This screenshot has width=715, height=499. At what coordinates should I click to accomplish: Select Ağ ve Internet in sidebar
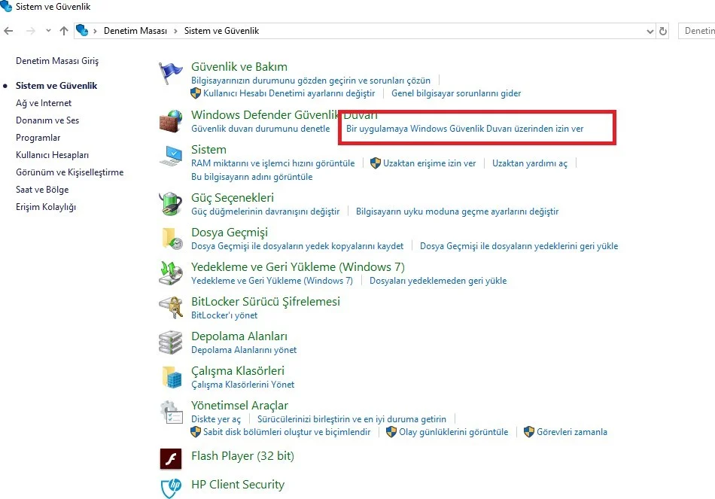[44, 103]
